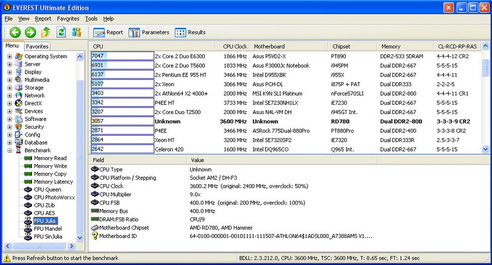The width and height of the screenshot is (492, 265).
Task: Click the Up level arrow icon
Action: [x=46, y=33]
